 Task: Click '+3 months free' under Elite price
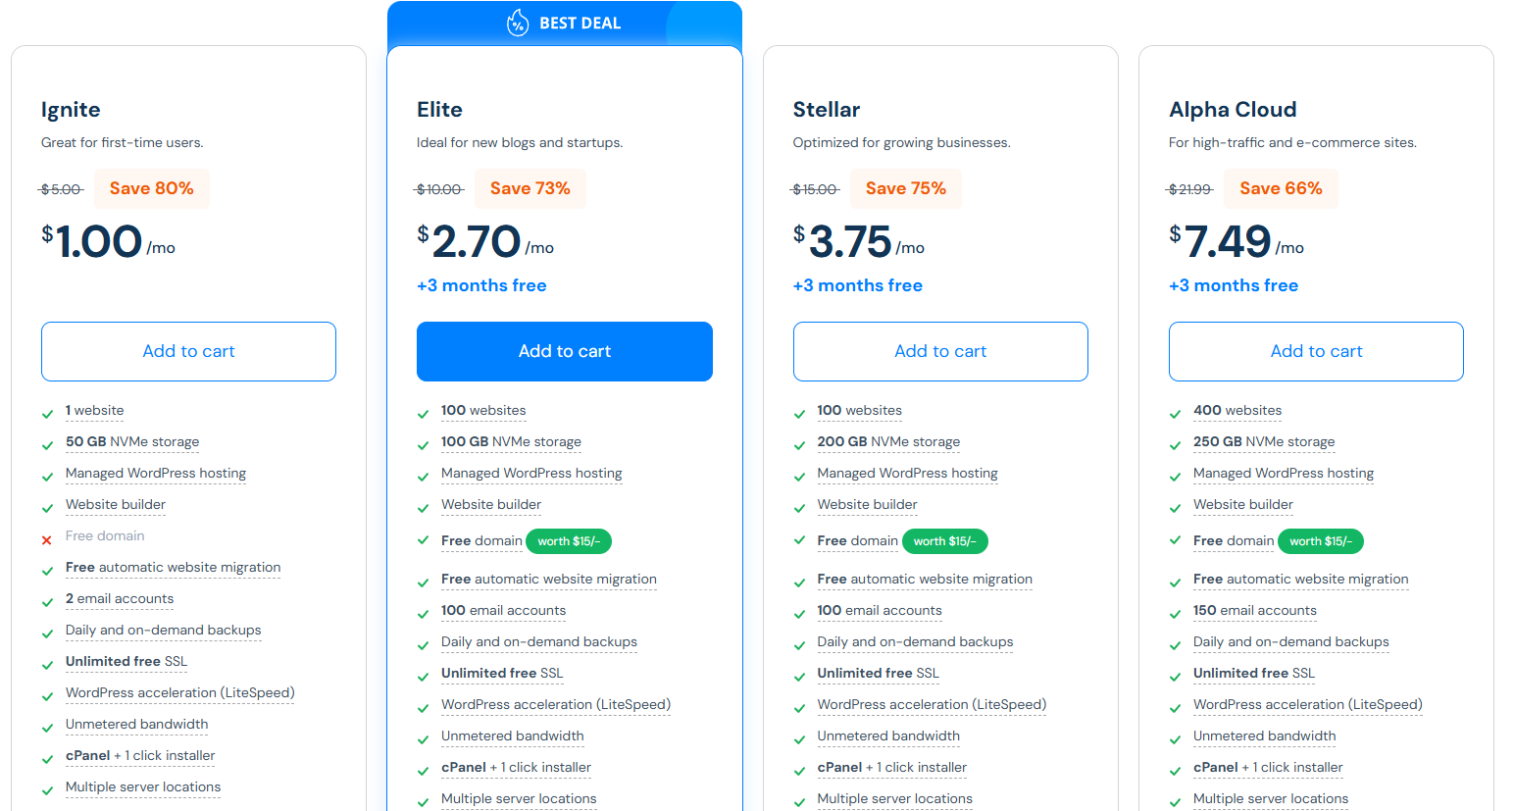(481, 285)
